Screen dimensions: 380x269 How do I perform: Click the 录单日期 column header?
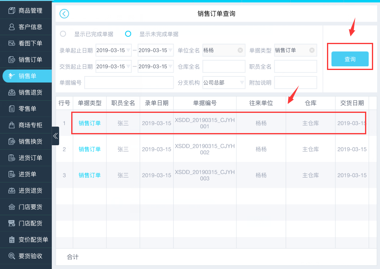click(157, 103)
